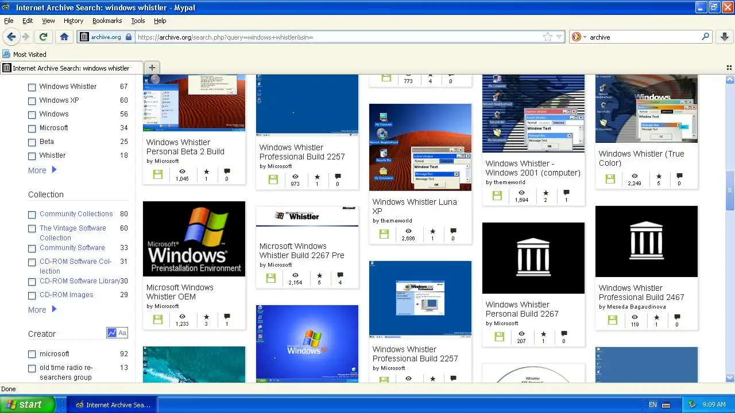Go to the browser Home page icon
Viewport: 735px width, 413px height.
[x=64, y=37]
